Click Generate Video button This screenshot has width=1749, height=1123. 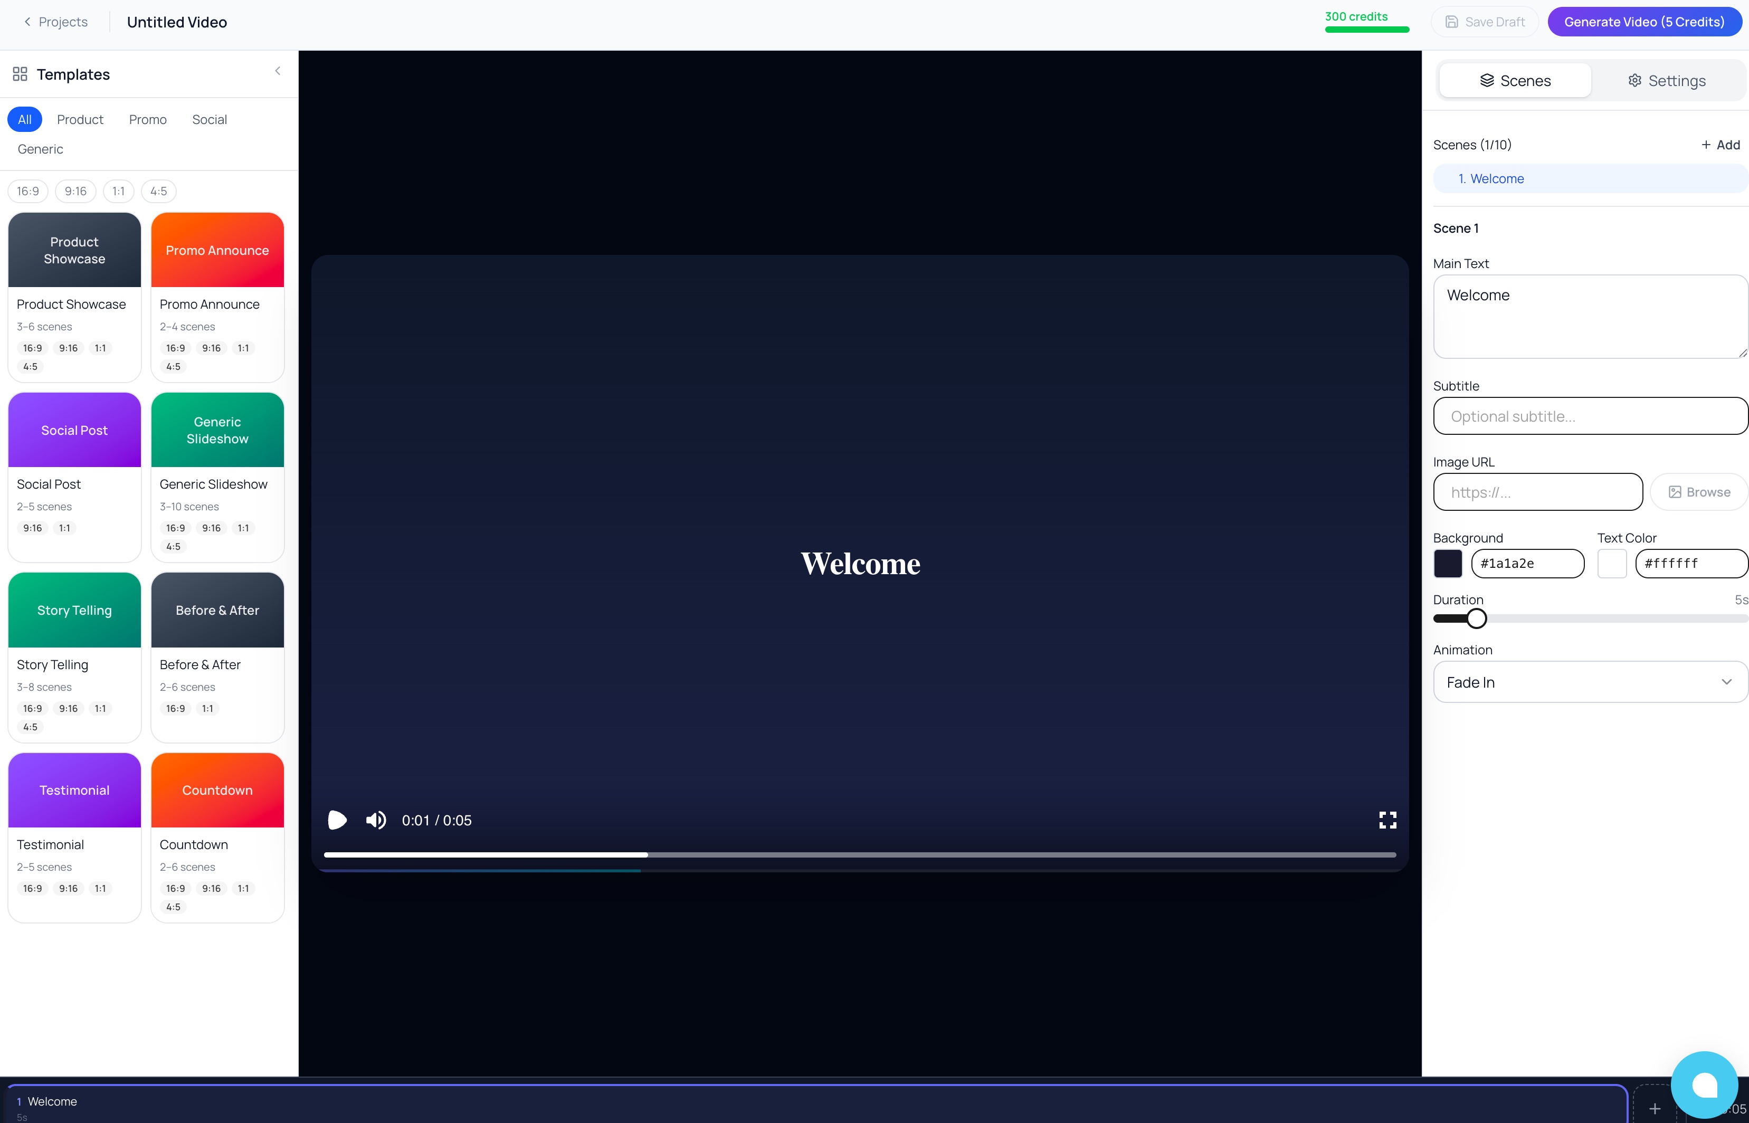pos(1643,22)
